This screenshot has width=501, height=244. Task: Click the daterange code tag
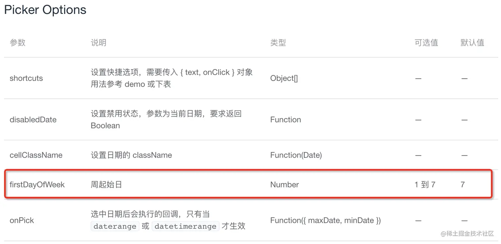(x=115, y=226)
